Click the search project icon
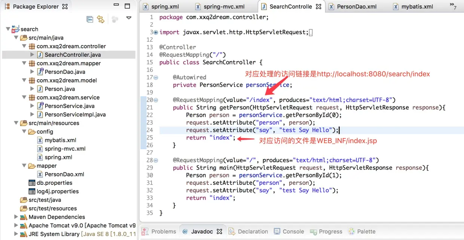 (15, 29)
